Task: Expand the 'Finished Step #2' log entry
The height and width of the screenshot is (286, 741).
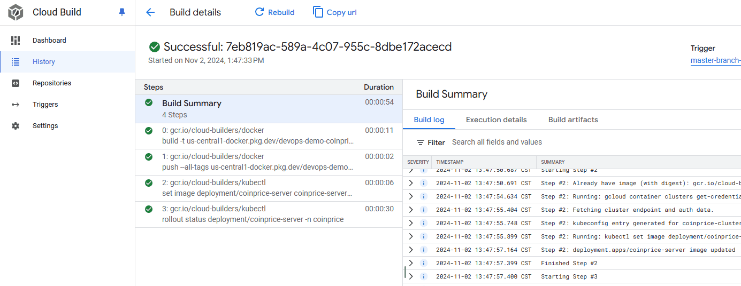Action: tap(411, 263)
